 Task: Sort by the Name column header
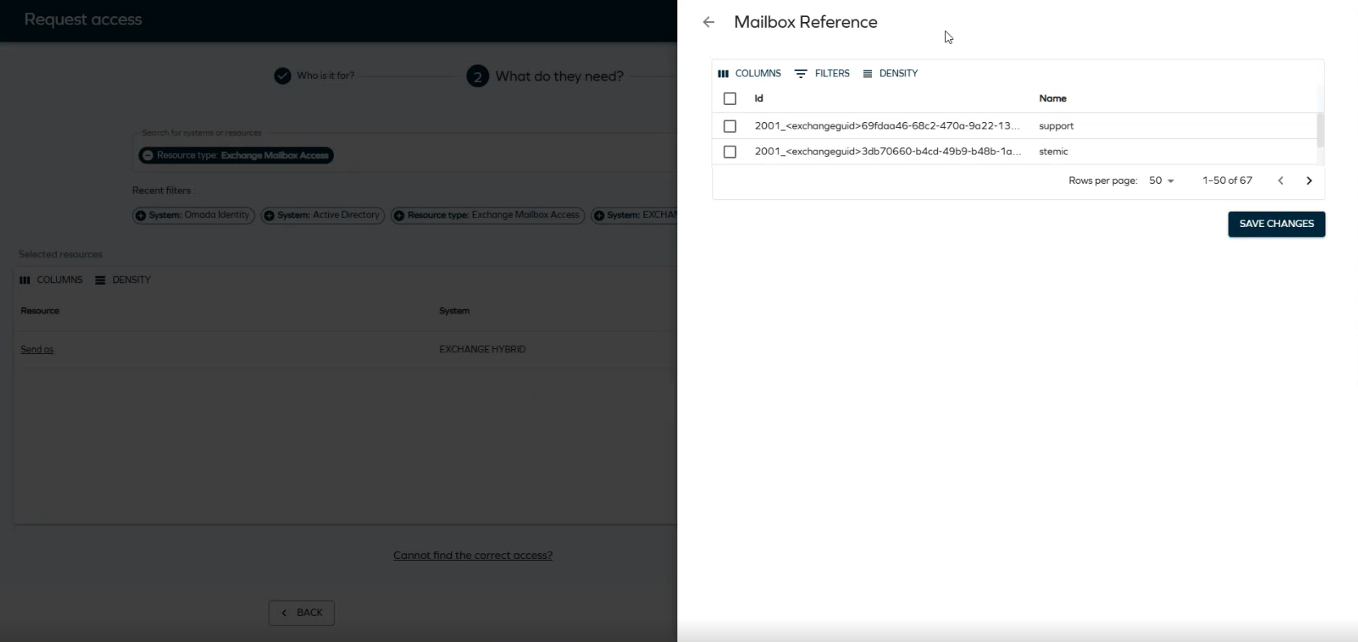click(x=1053, y=98)
